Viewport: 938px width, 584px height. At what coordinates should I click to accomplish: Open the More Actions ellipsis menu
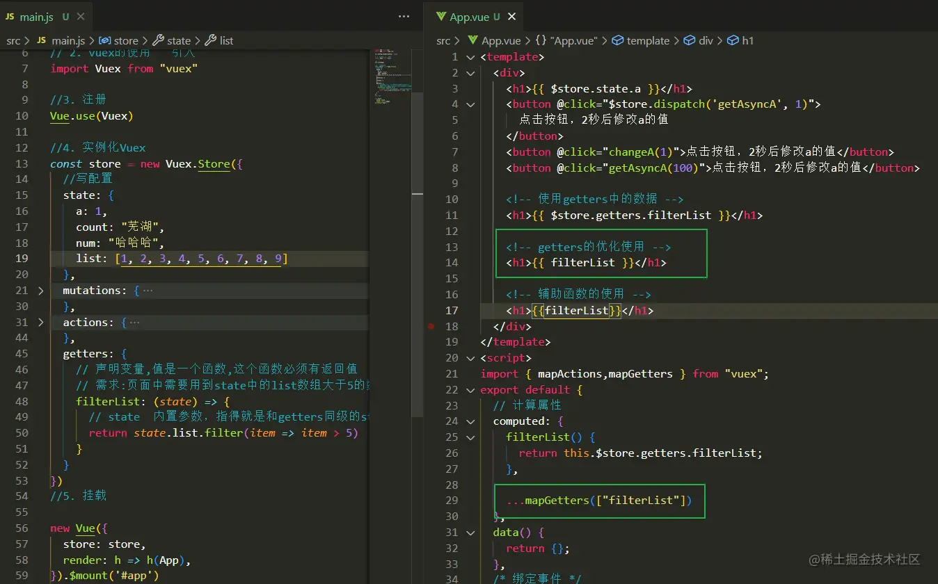click(x=404, y=16)
